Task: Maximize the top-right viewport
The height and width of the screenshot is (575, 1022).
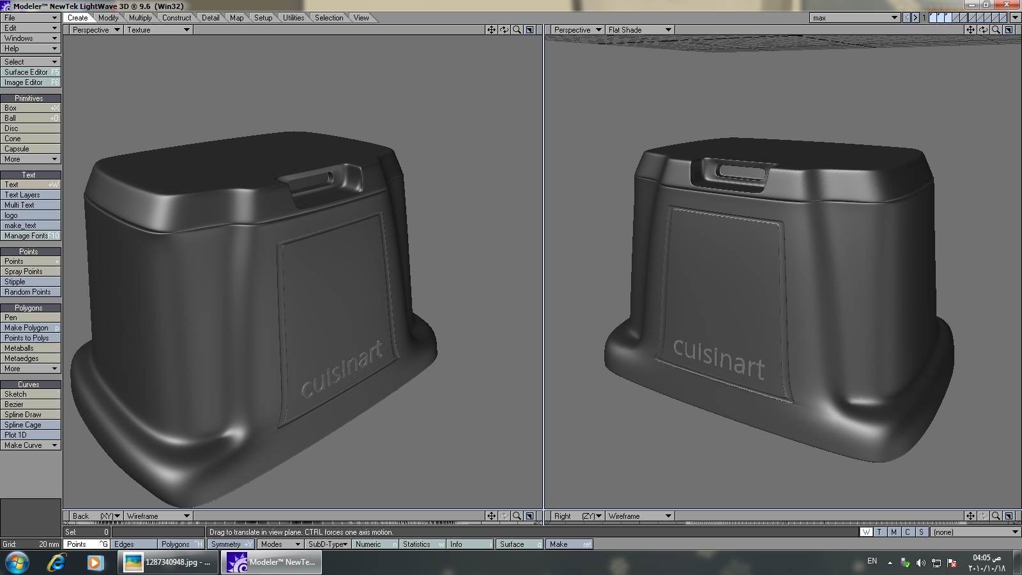Action: click(x=1009, y=30)
